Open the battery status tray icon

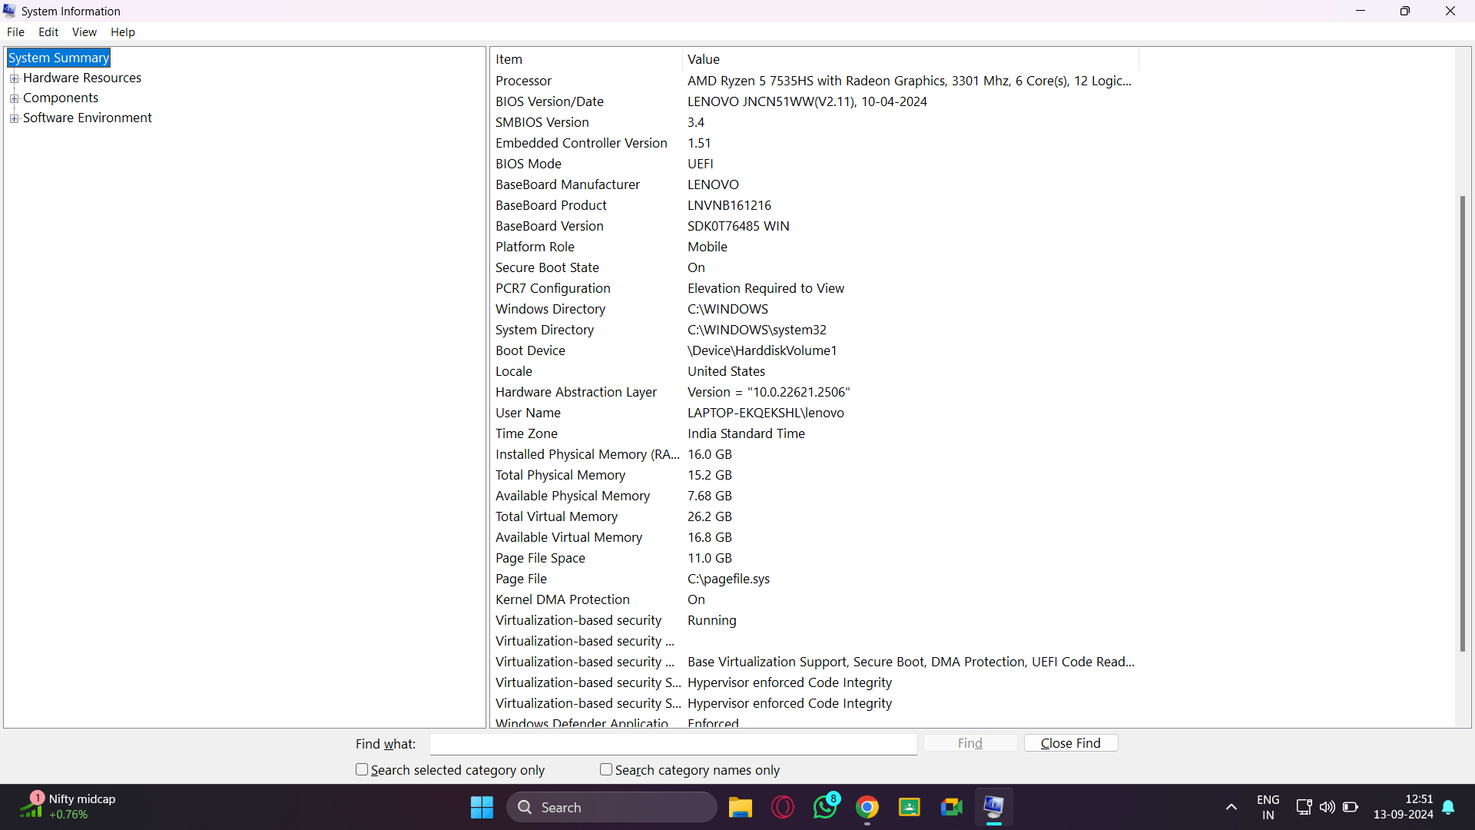click(x=1351, y=807)
